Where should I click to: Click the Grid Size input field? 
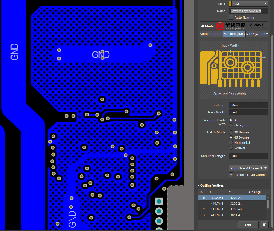(x=249, y=105)
